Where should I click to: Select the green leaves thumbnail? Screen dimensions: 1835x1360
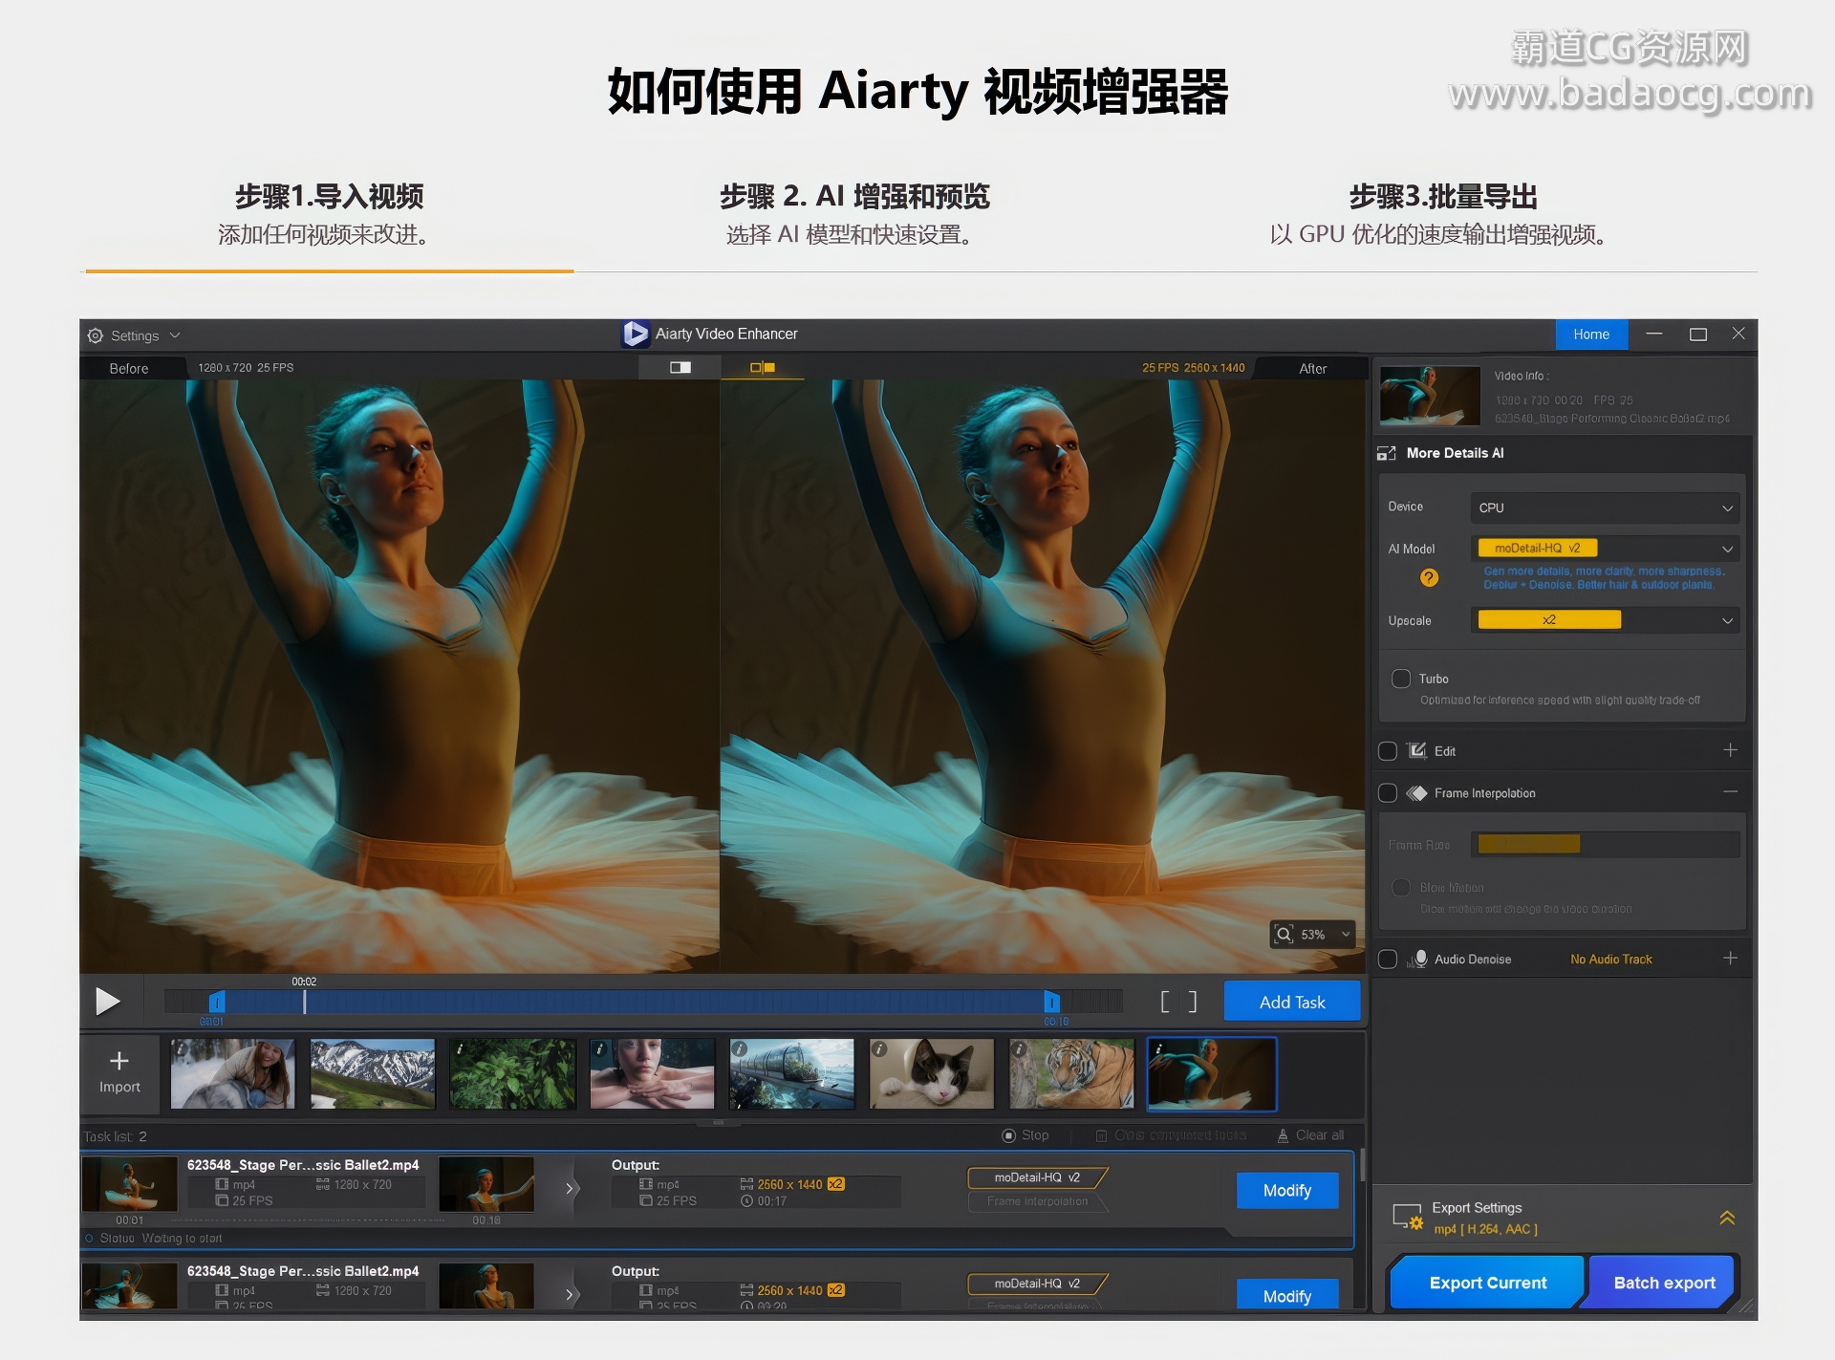[512, 1074]
